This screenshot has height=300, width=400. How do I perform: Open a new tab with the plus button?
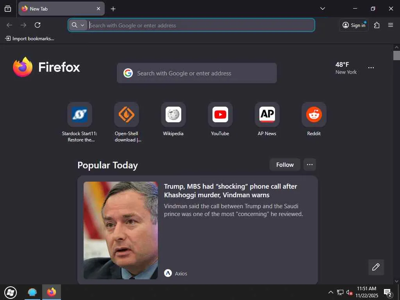pos(113,9)
